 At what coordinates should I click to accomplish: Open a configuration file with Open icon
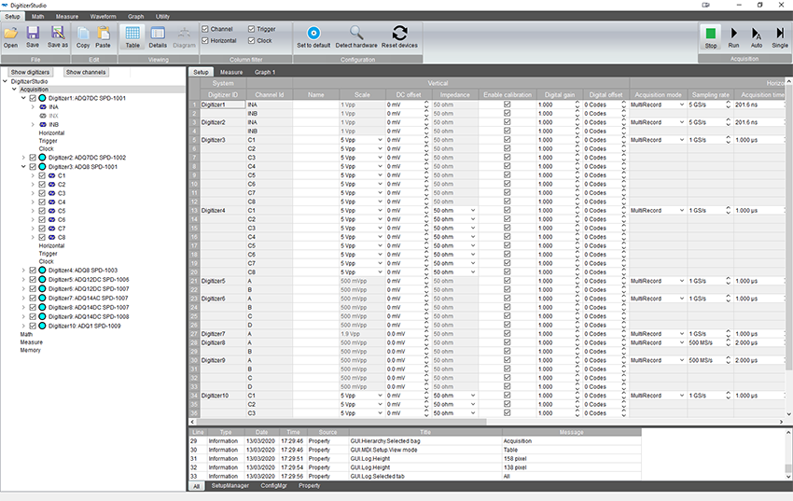coord(10,34)
